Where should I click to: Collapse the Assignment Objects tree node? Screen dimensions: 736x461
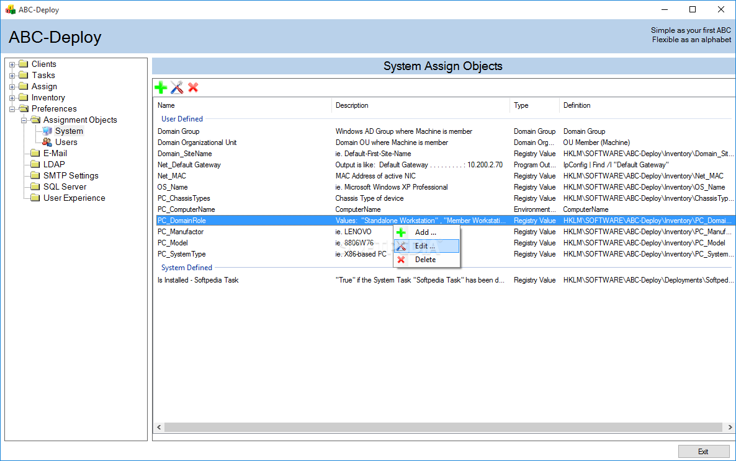[x=24, y=120]
